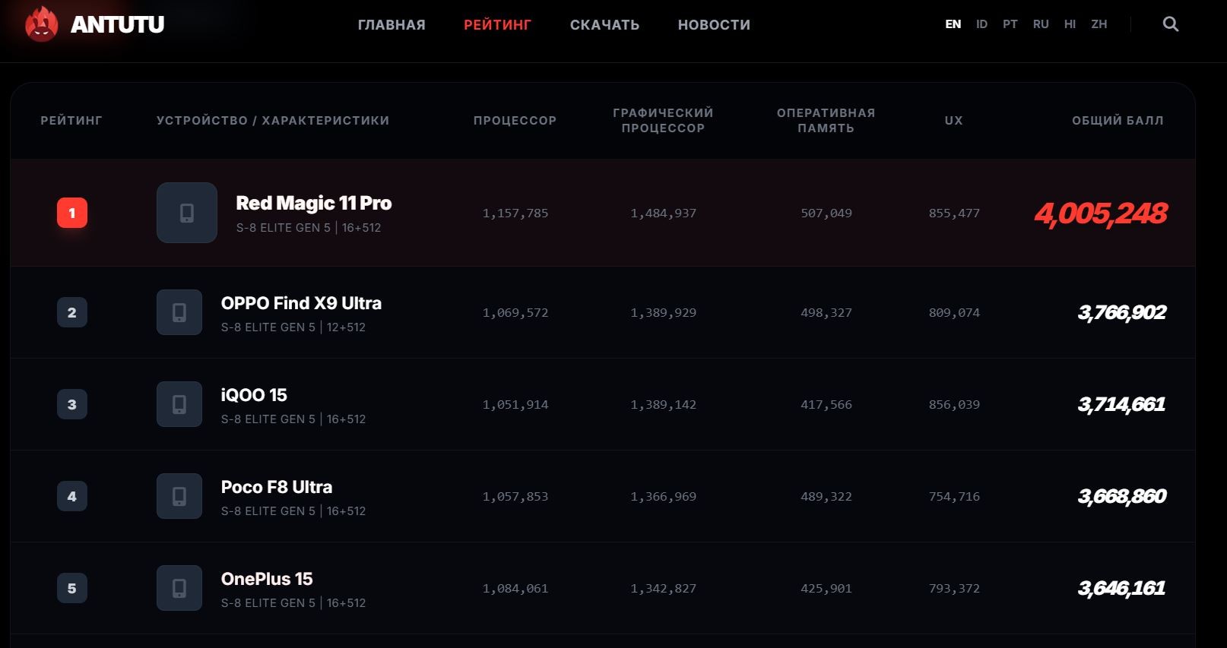Click the ГРАФИЧЕСКИЙ ПРОЦЕССОР column header
The width and height of the screenshot is (1227, 648).
click(664, 120)
